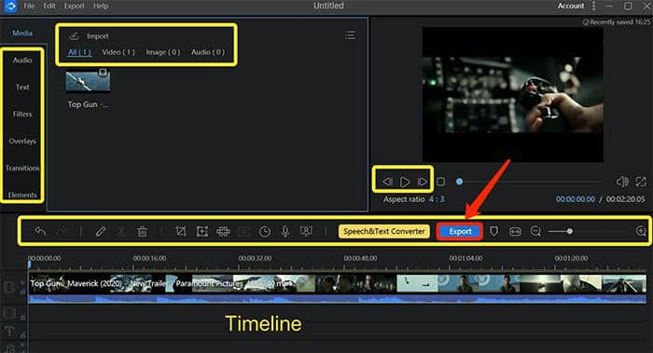Image resolution: width=653 pixels, height=353 pixels.
Task: Click the shield marker icon beside Export
Action: pyautogui.click(x=493, y=231)
